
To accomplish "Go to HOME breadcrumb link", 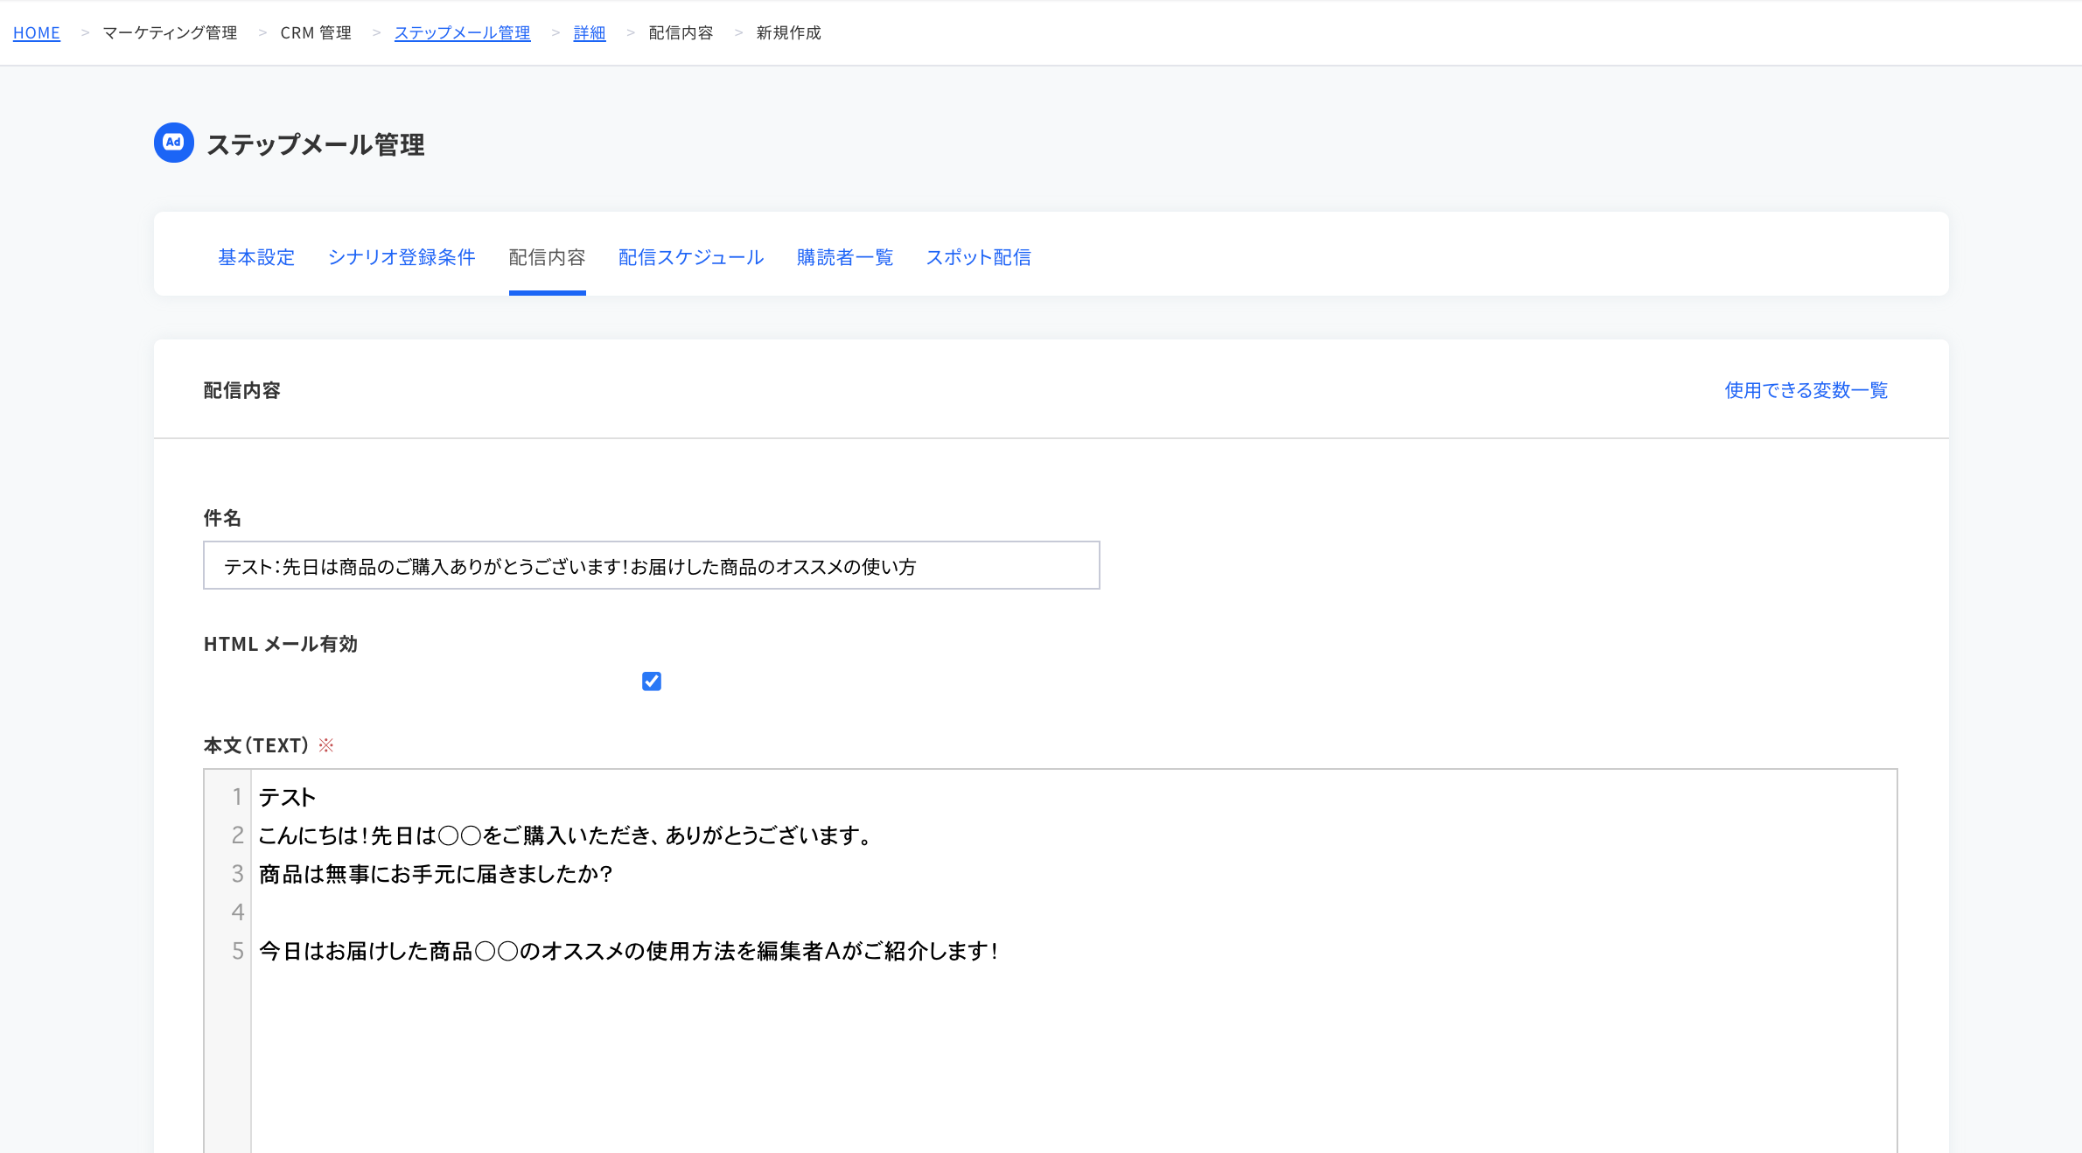I will [37, 32].
